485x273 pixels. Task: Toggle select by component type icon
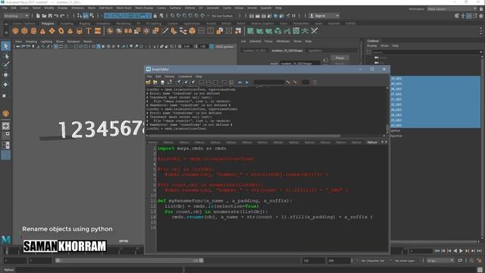coord(92,16)
